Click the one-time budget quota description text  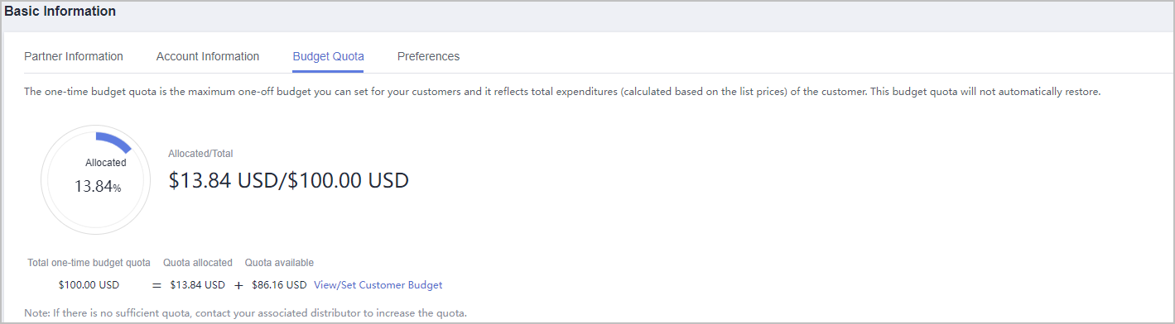click(x=562, y=92)
